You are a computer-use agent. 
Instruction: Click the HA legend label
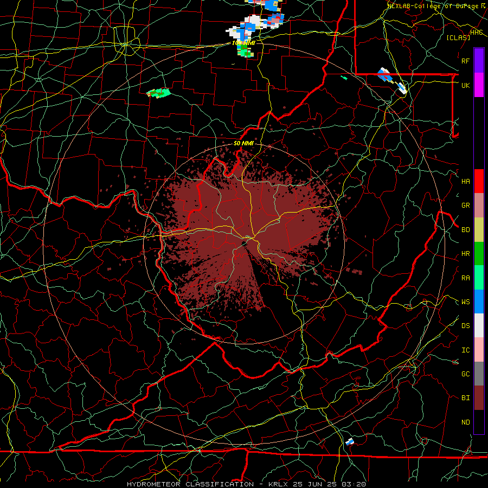[x=465, y=182]
